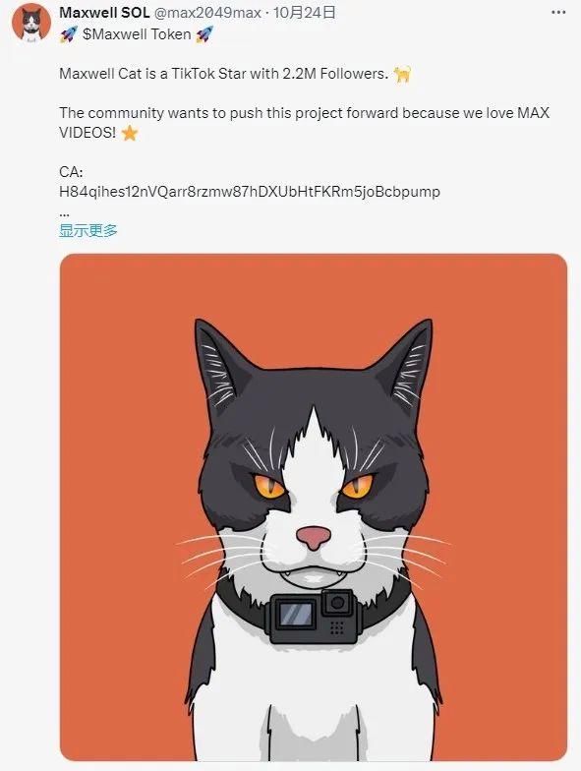
Task: Click the CA: label text
Action: (x=71, y=171)
